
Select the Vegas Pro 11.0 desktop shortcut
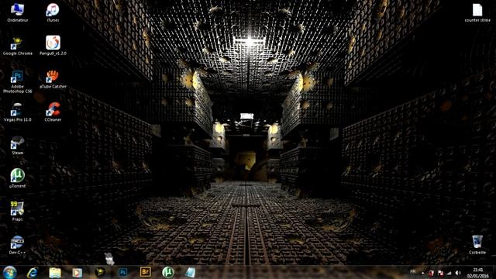(17, 112)
